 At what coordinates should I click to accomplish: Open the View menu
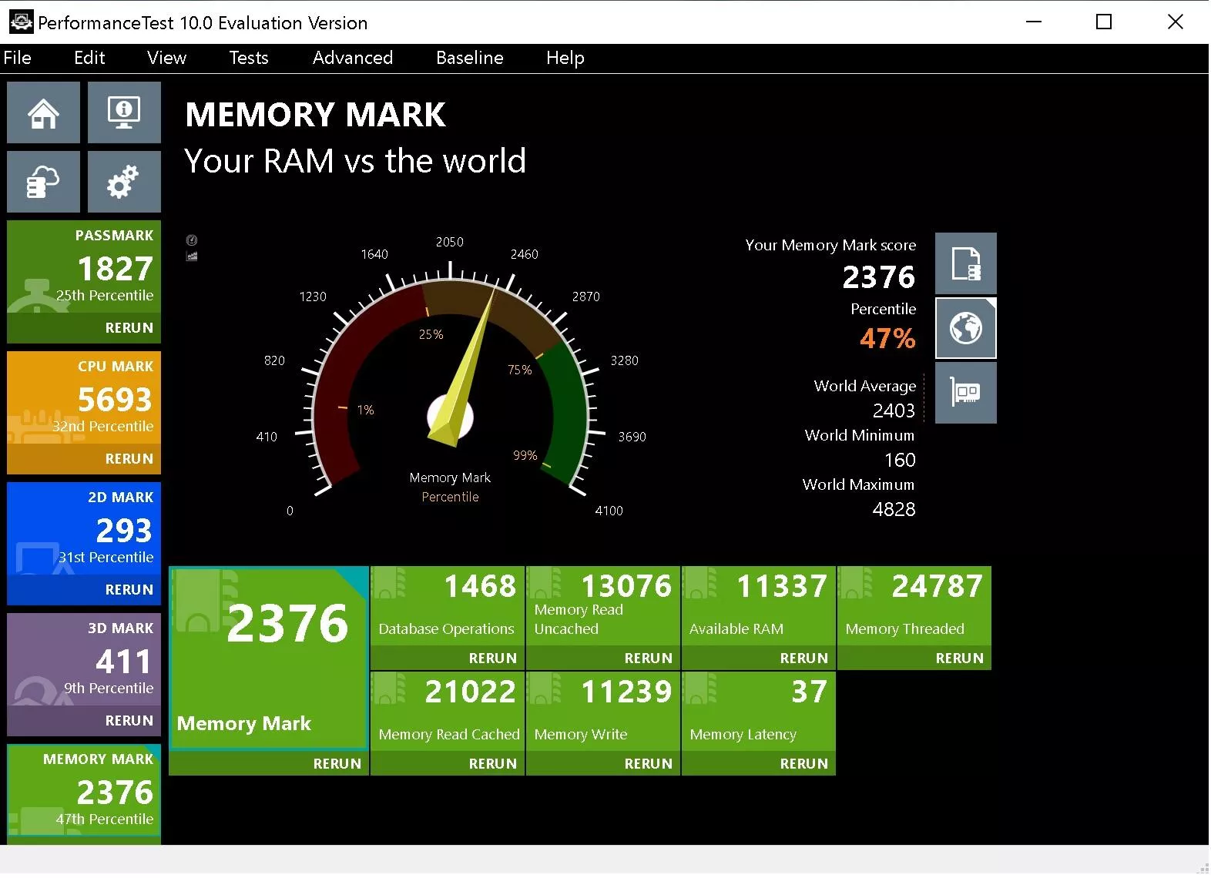pyautogui.click(x=166, y=58)
